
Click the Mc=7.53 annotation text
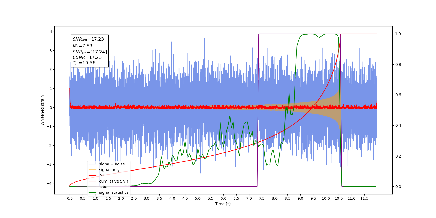coord(82,46)
